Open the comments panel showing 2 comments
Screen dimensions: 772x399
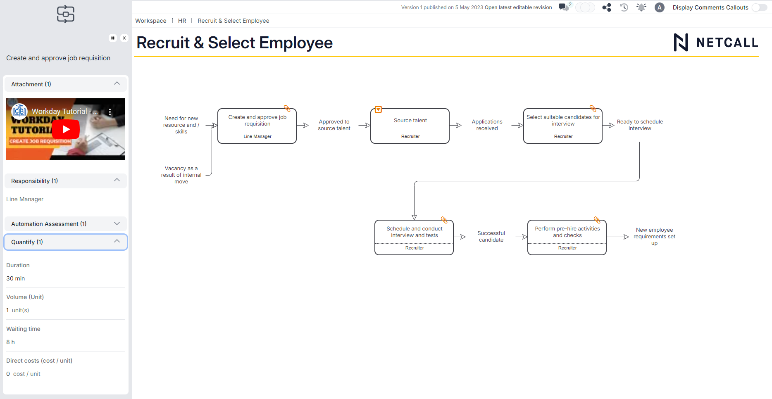(564, 7)
